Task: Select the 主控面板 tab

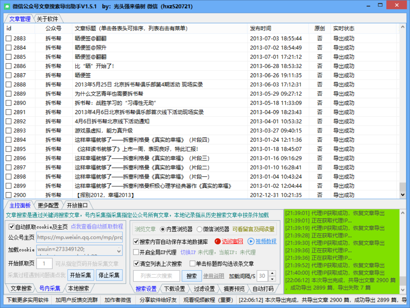Action: coord(20,206)
